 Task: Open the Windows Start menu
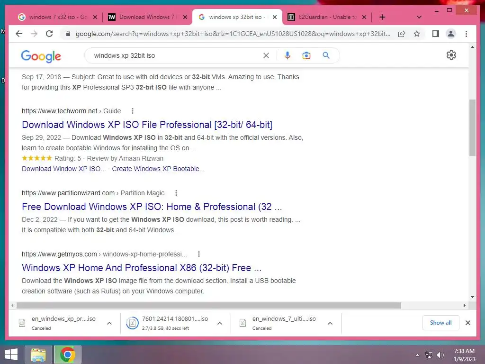(x=11, y=355)
